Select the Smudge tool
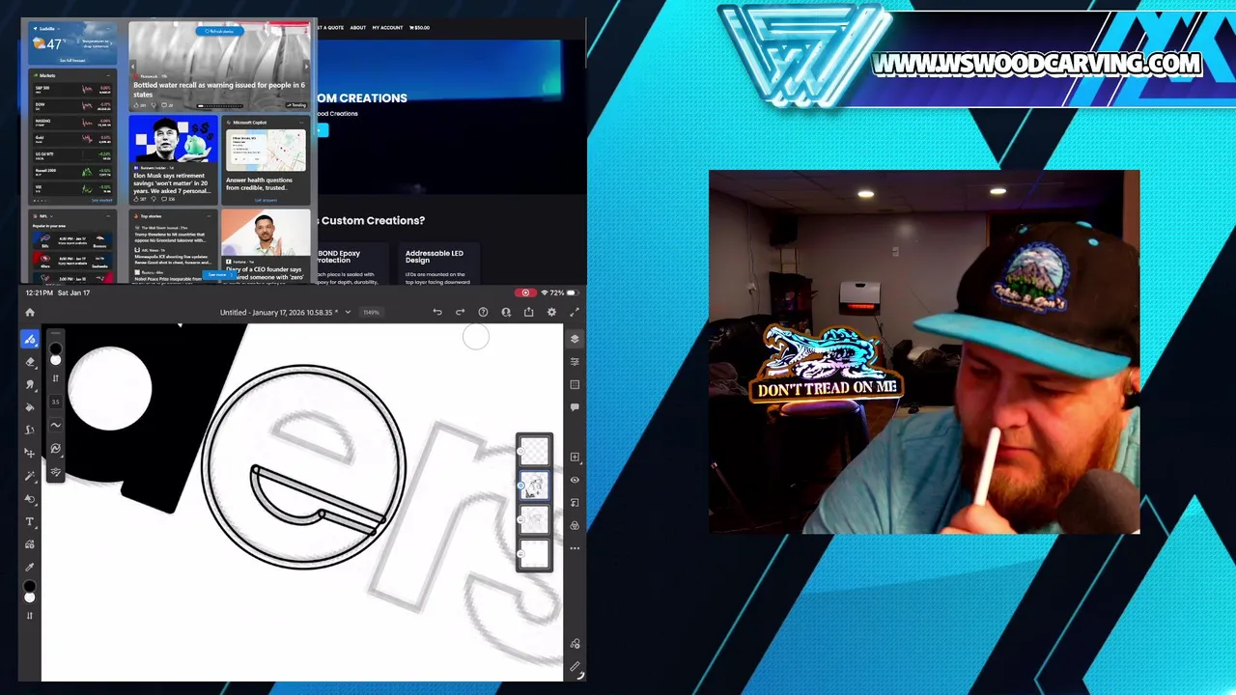Viewport: 1236px width, 695px height. (x=30, y=384)
